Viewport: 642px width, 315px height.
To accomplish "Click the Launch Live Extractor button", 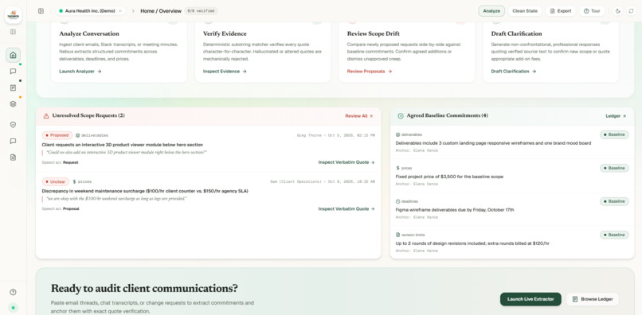I will tap(530, 299).
